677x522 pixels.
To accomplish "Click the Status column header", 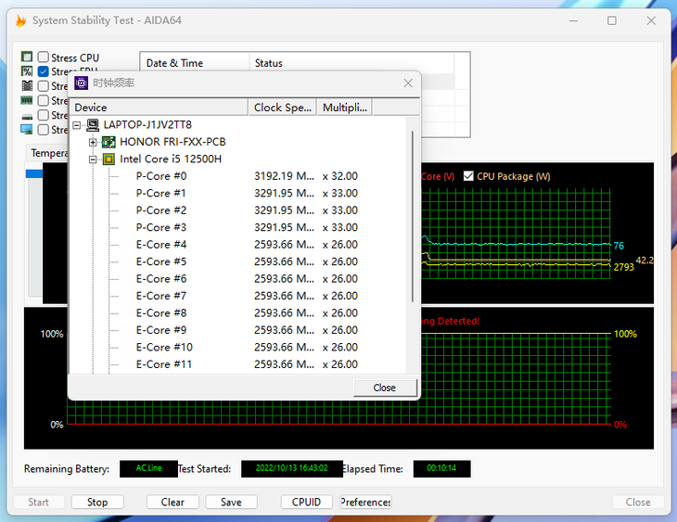I will point(351,63).
